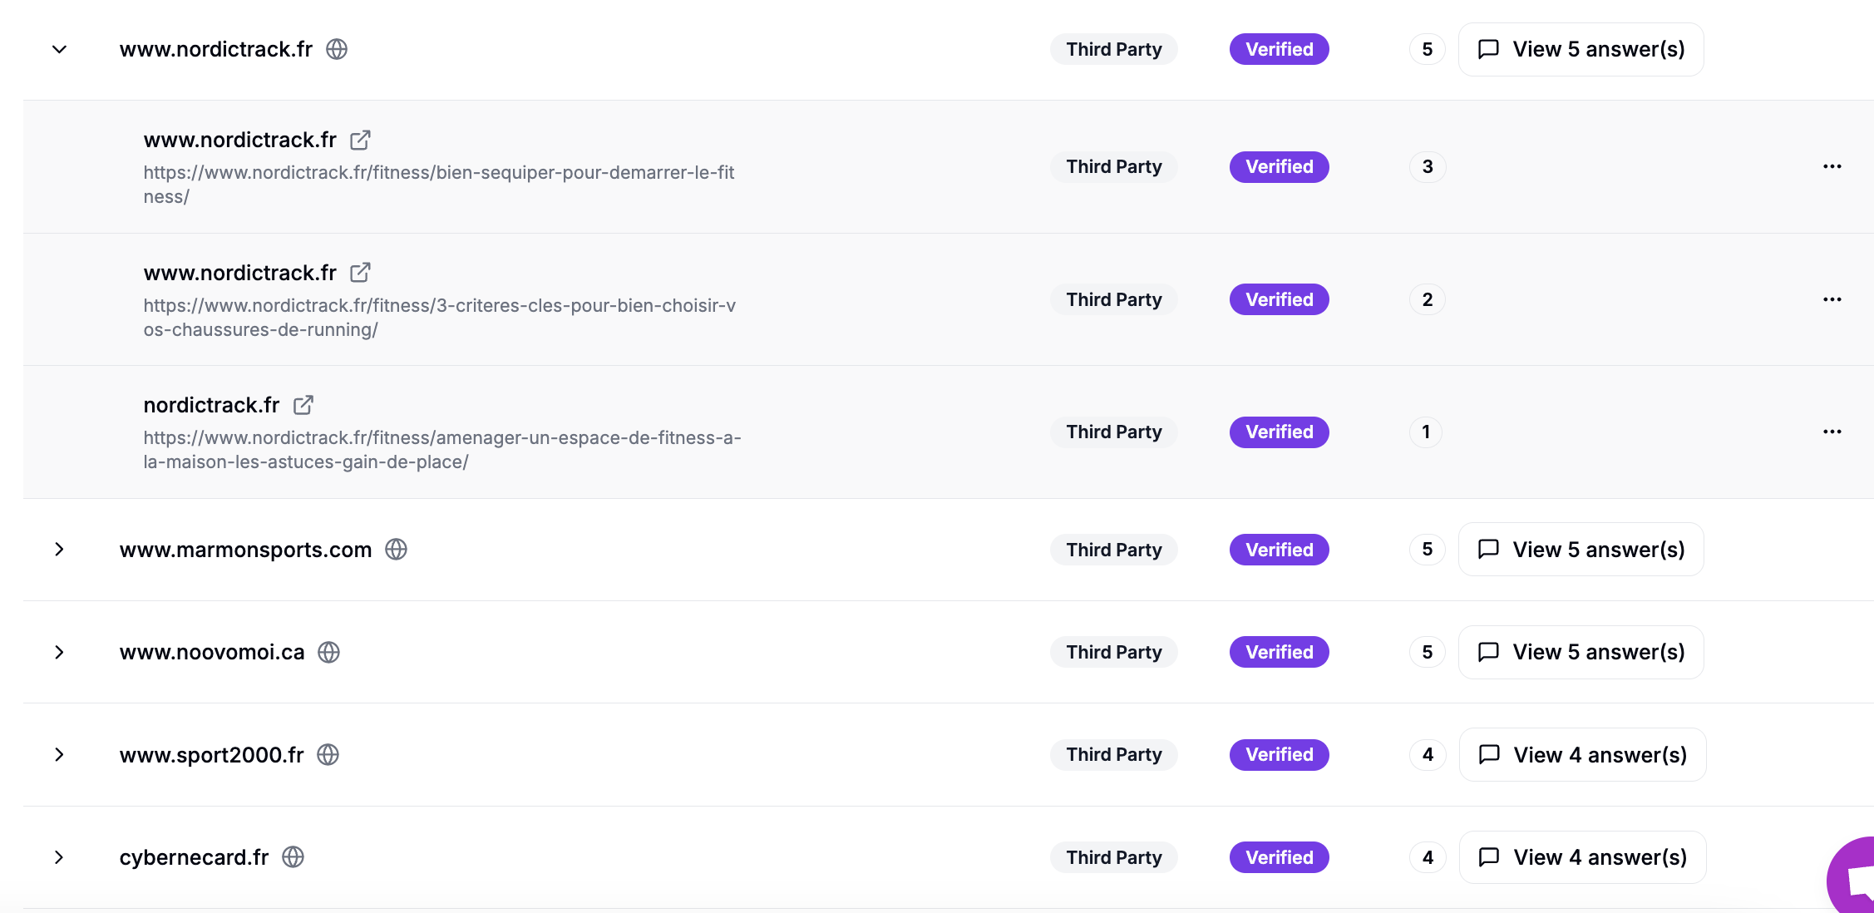The width and height of the screenshot is (1874, 913).
Task: Open external link for bien-sequiper fitness page
Action: (360, 140)
